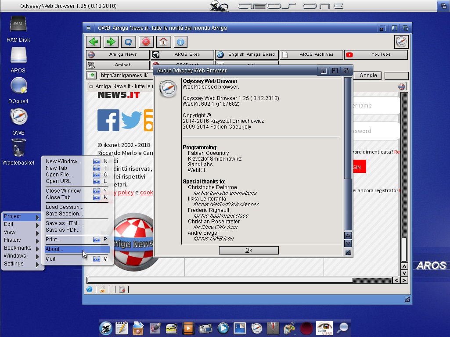The height and width of the screenshot is (337, 450).
Task: Open the YouTube bookmark button
Action: point(376,55)
